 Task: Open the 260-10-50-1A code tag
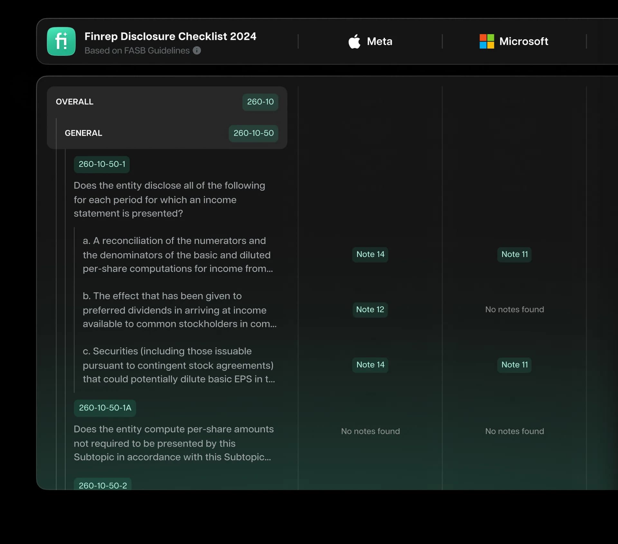pyautogui.click(x=105, y=408)
